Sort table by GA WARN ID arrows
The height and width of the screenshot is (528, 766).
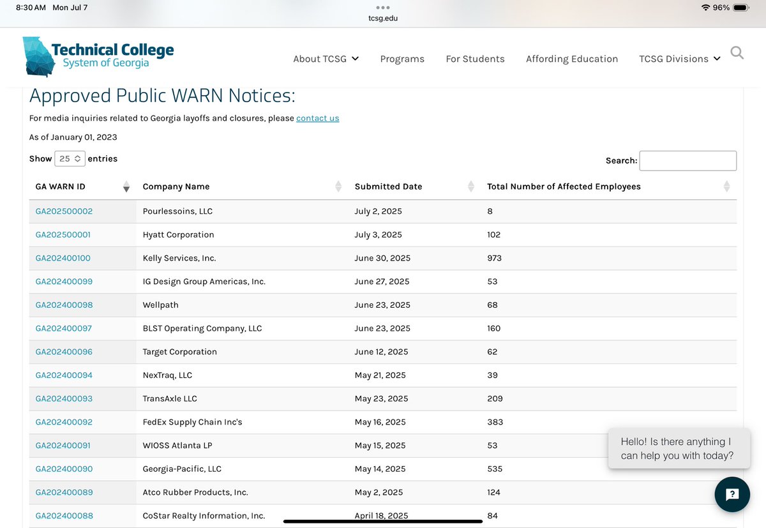tap(126, 186)
